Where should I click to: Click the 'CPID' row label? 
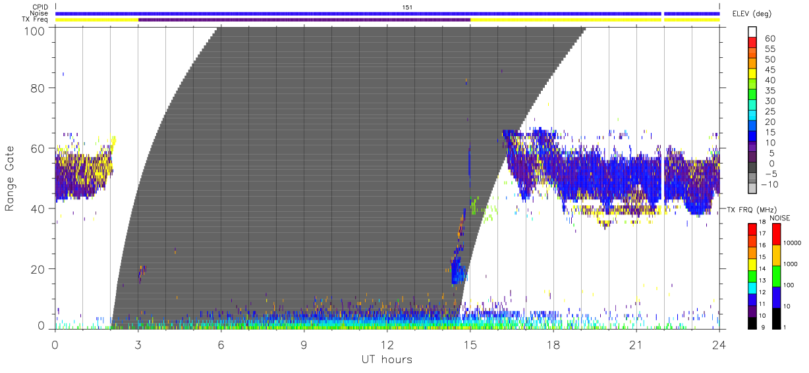(x=39, y=7)
